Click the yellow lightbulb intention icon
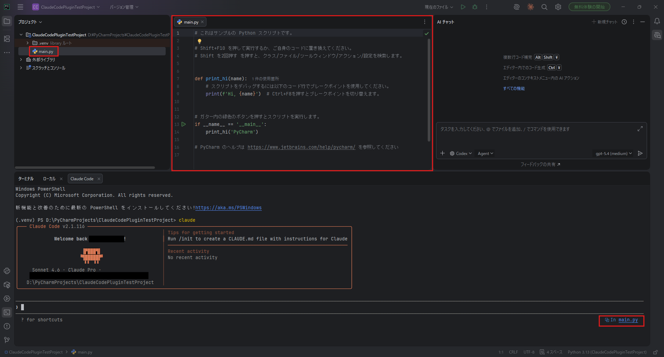This screenshot has width=664, height=357. (x=200, y=41)
